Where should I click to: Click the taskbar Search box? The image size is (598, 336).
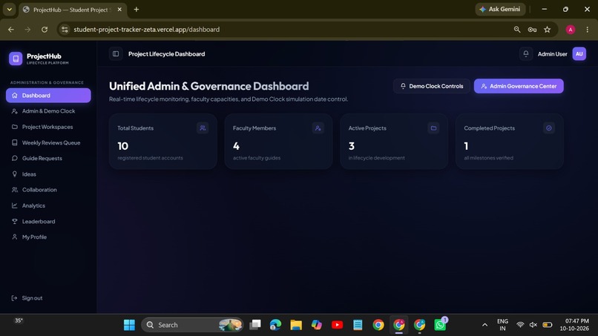[192, 325]
